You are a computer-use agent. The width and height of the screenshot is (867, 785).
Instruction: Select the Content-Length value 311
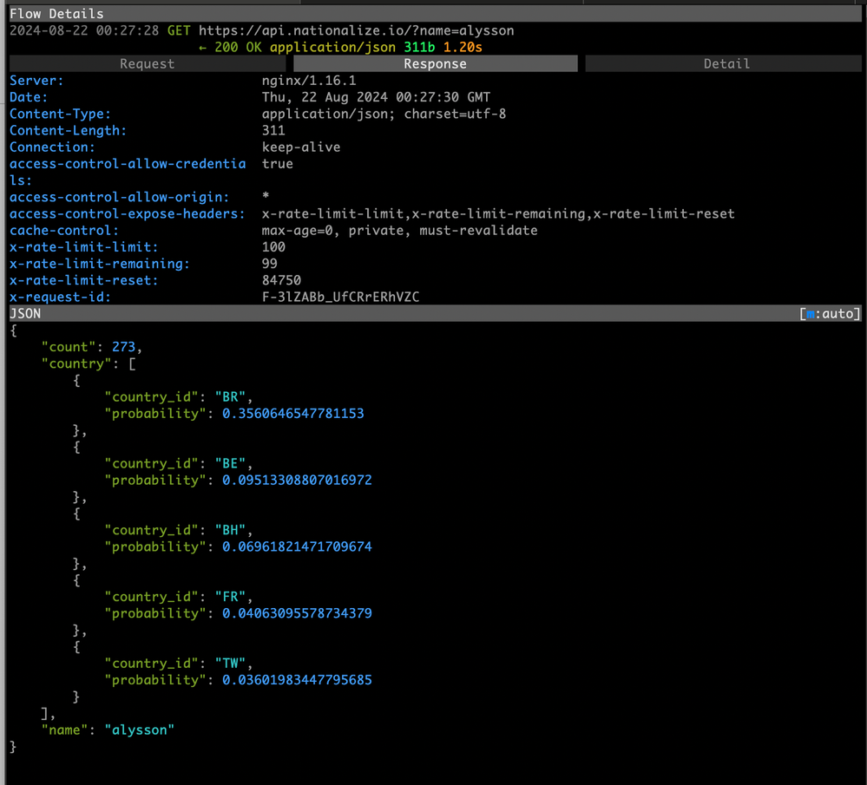(273, 130)
